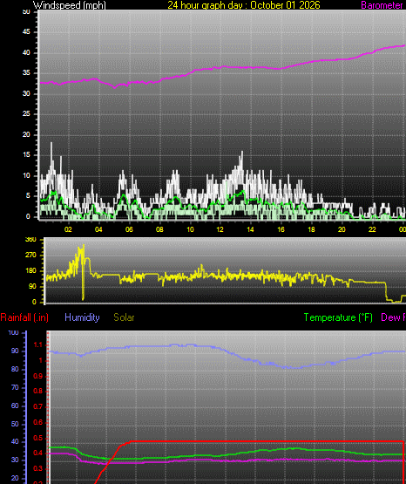The image size is (406, 484).
Task: Click the "12" hour label on time axis
Action: (220, 229)
